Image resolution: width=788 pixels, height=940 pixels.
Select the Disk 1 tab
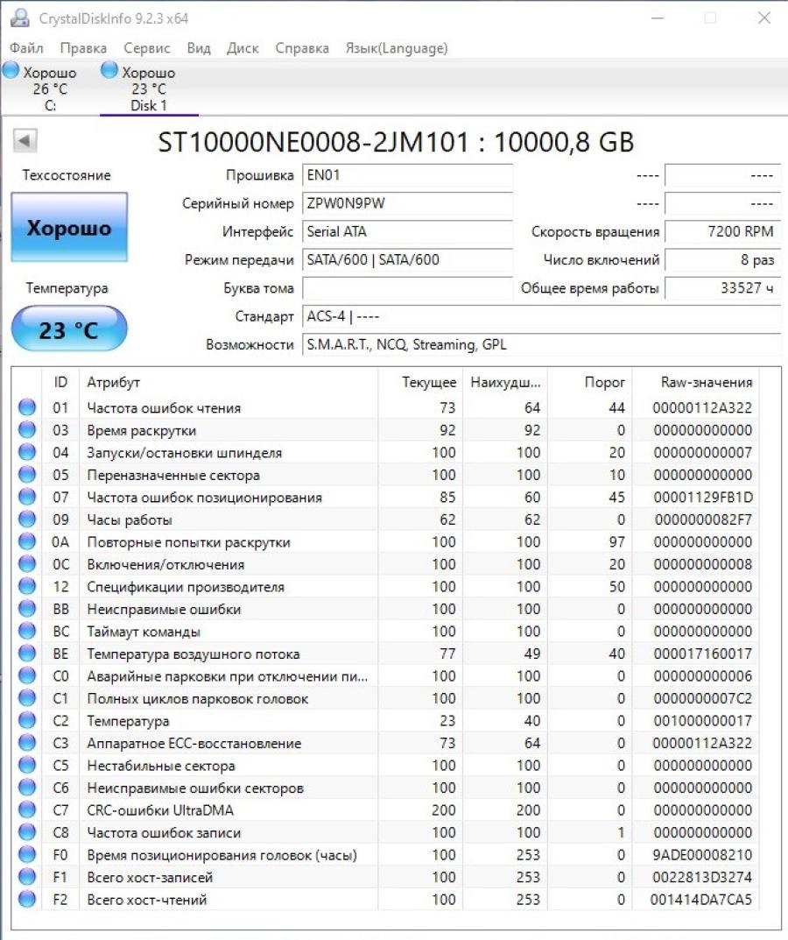[x=148, y=89]
